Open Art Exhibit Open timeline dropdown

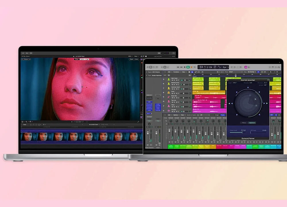click(x=94, y=125)
